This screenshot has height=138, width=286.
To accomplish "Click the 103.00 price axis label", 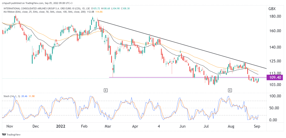I will coord(275,84).
